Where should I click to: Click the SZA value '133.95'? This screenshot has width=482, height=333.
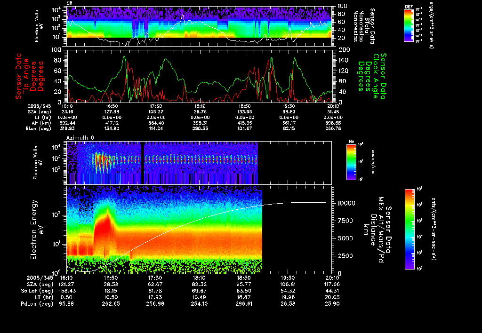coord(244,112)
